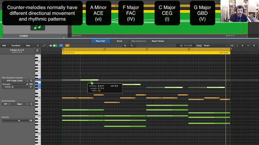Screen dimensions: 259x145
Task: Click the Time Quantize Q button
Action: pos(31,80)
